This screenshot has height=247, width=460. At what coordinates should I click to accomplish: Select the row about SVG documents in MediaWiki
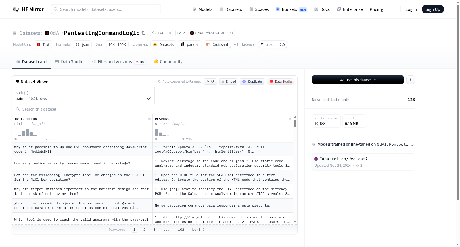pos(152,149)
